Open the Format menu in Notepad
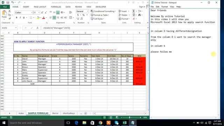The image size is (224, 126). tap(164, 7)
